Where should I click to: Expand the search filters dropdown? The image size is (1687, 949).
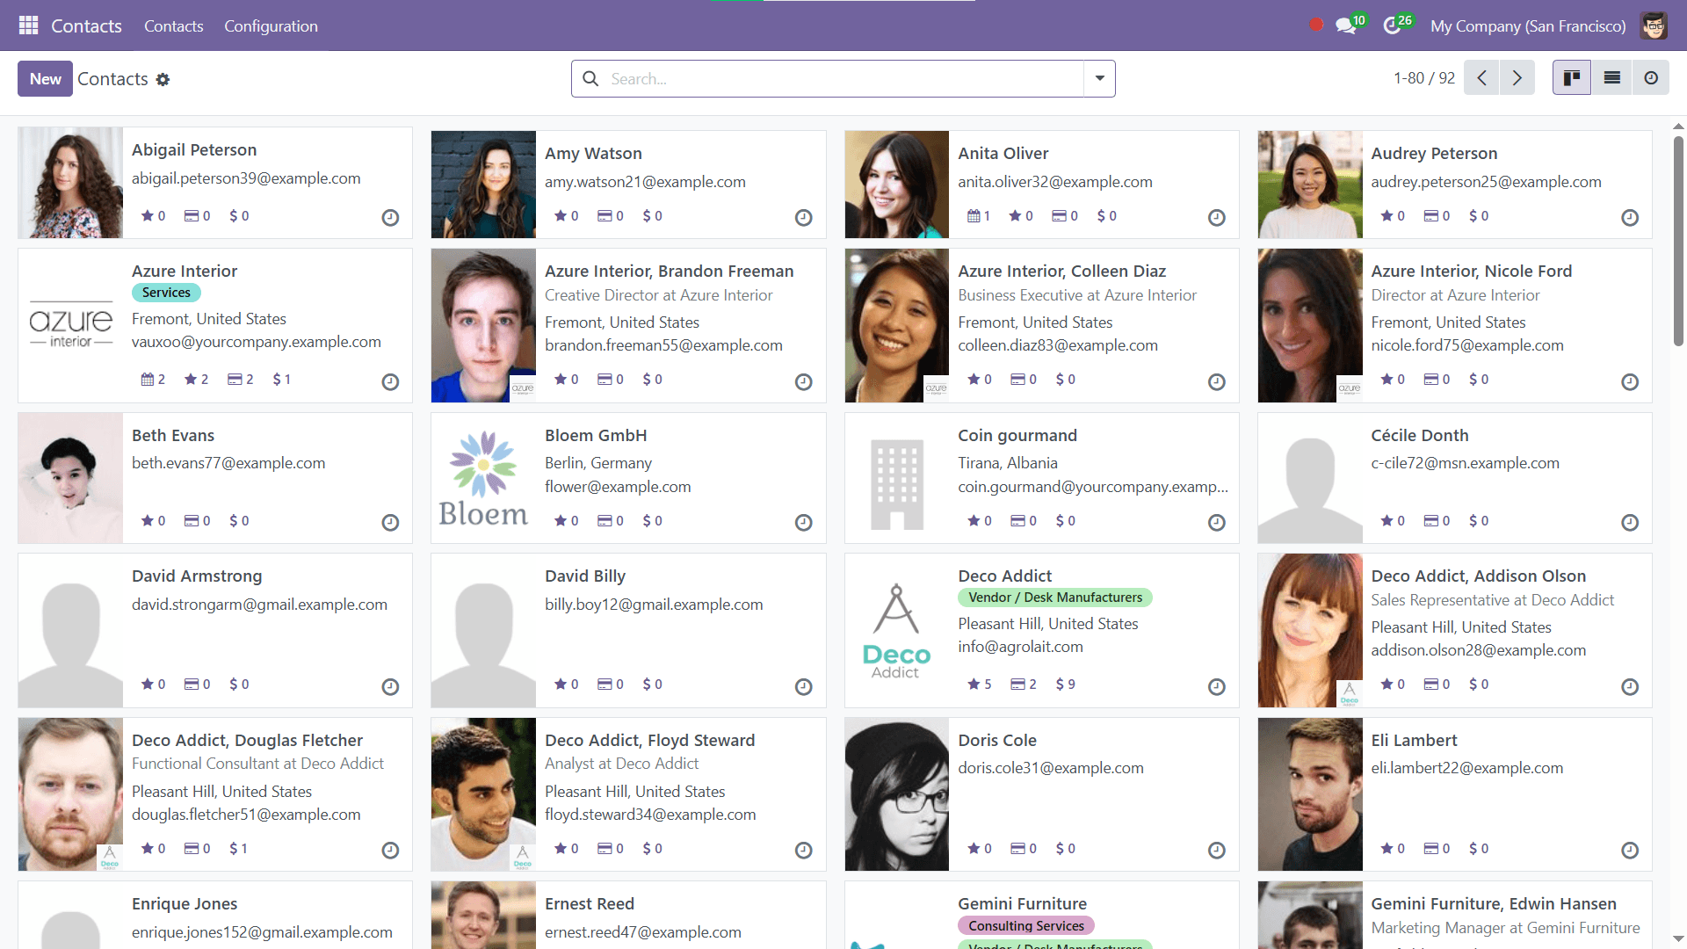click(1098, 78)
